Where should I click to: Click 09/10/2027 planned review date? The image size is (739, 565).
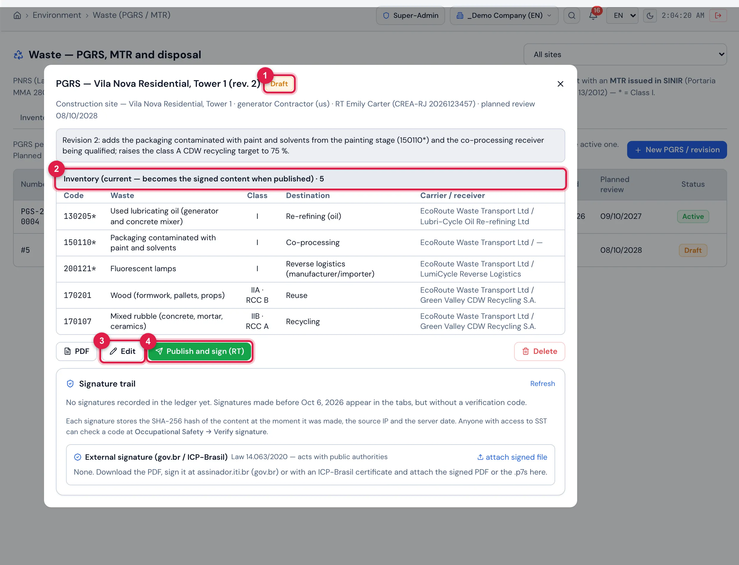click(621, 216)
